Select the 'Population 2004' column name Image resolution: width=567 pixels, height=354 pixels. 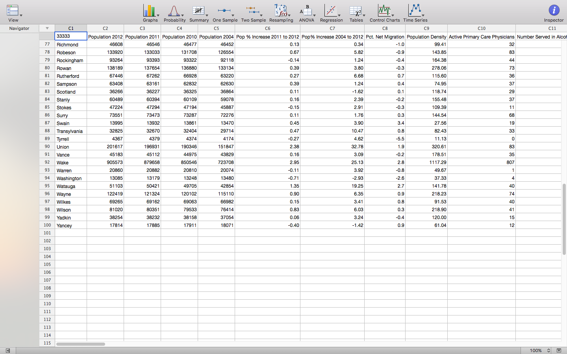(217, 37)
